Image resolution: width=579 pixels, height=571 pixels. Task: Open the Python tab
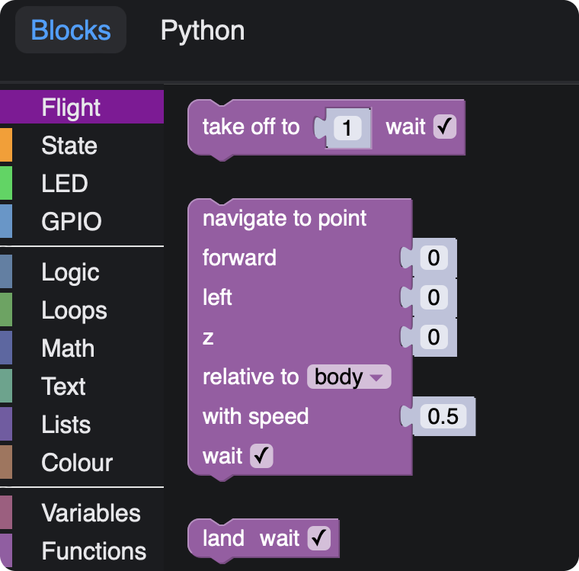point(203,30)
